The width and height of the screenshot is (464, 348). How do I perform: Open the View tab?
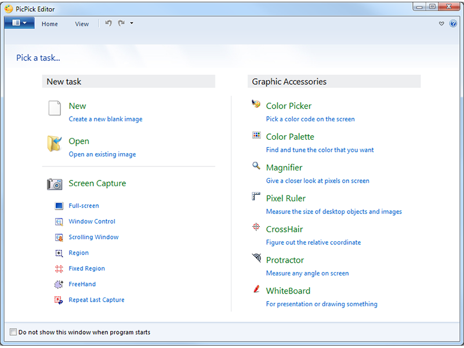coord(82,24)
